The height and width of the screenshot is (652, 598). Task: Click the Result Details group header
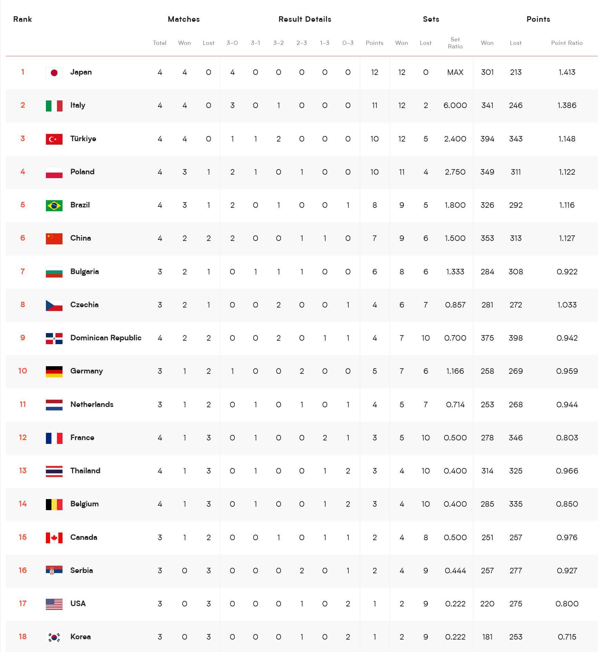[x=305, y=19]
